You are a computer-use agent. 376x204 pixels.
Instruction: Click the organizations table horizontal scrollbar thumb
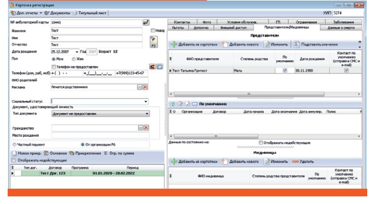pos(216,136)
